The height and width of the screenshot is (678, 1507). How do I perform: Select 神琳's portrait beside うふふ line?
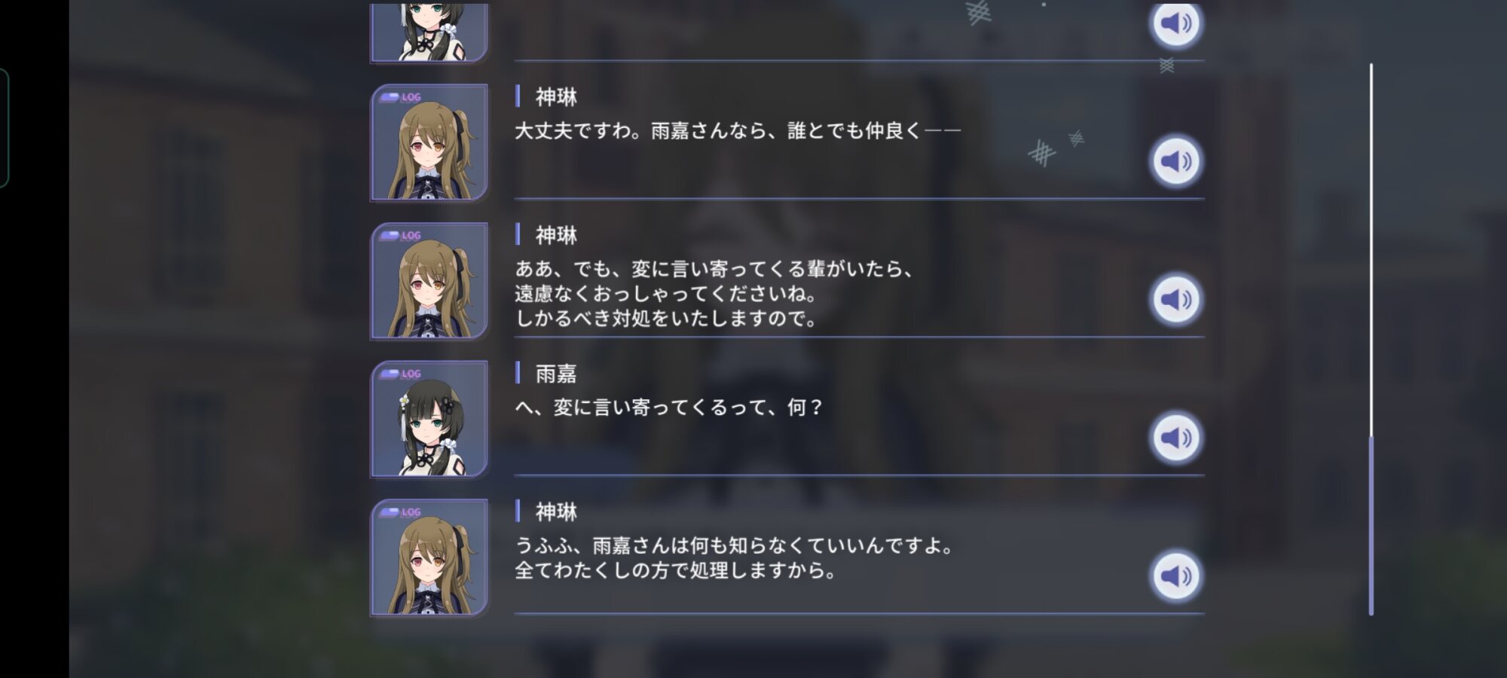429,557
